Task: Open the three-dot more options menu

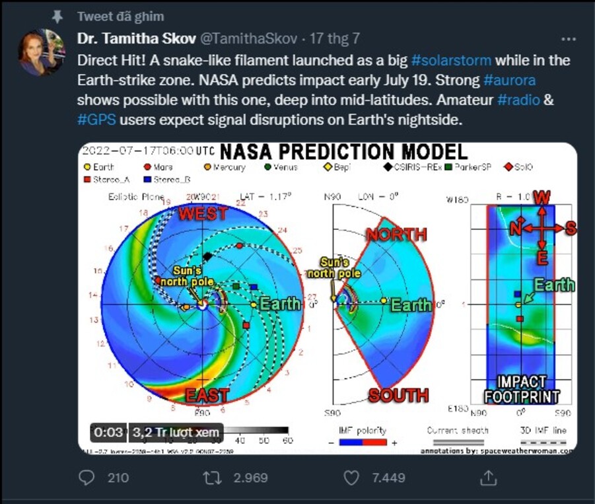Action: point(568,39)
